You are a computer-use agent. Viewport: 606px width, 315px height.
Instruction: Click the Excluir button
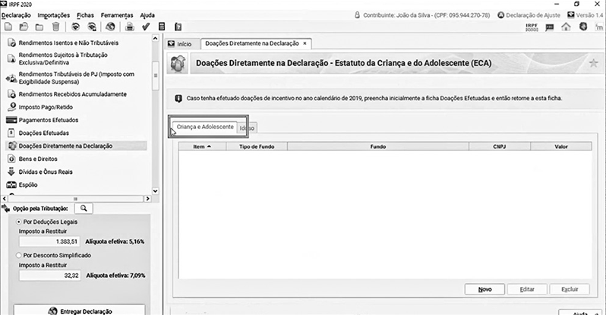click(570, 289)
